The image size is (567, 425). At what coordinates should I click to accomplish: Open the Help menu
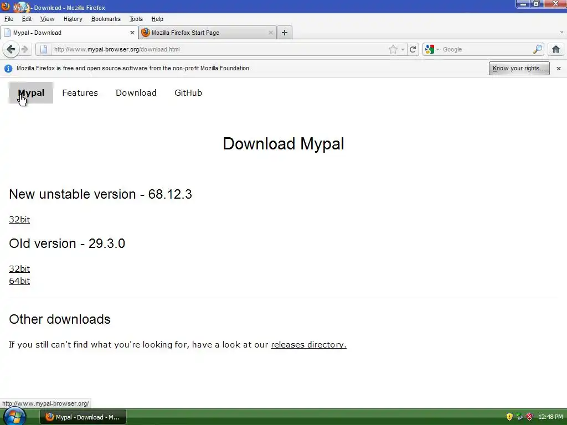pos(157,19)
